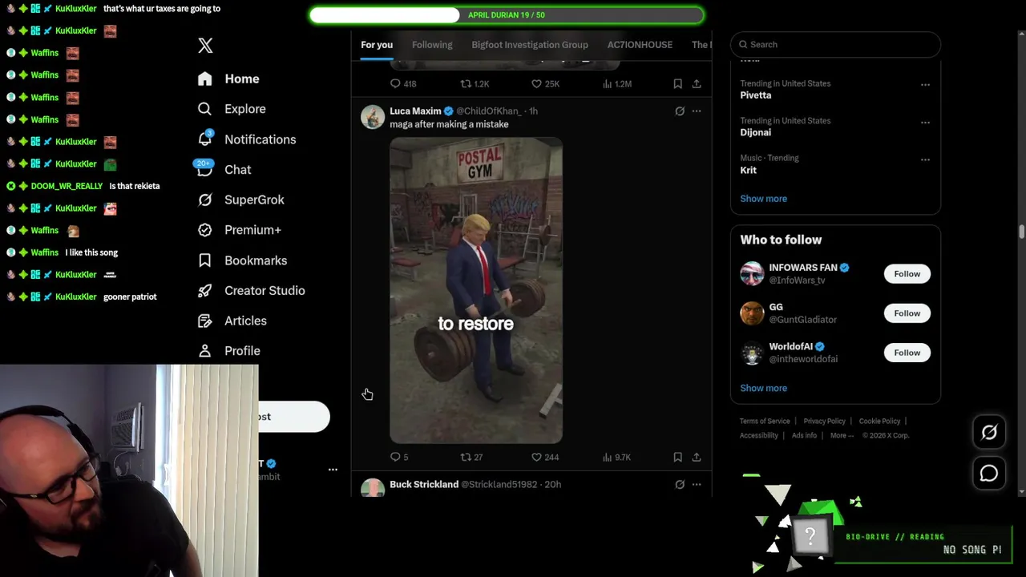Share the post with 25K likes

point(697,83)
